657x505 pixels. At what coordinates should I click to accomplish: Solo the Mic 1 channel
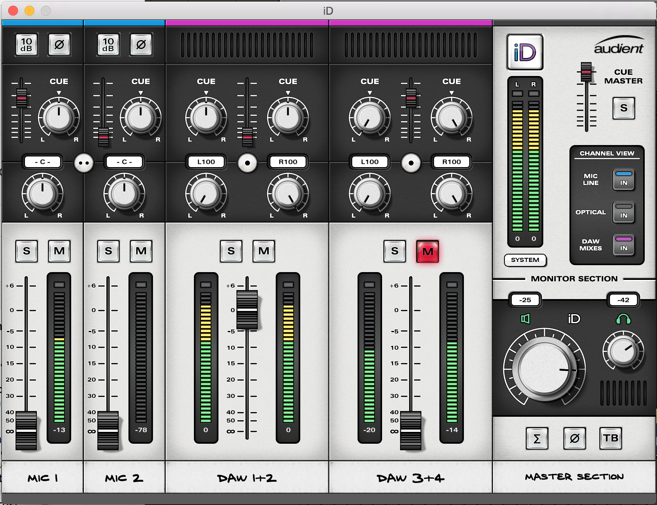point(27,251)
